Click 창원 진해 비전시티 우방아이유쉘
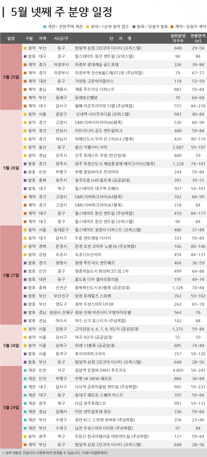This screenshot has height=457, width=207. [x=103, y=313]
